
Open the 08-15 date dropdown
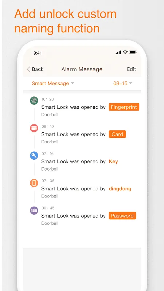[123, 83]
